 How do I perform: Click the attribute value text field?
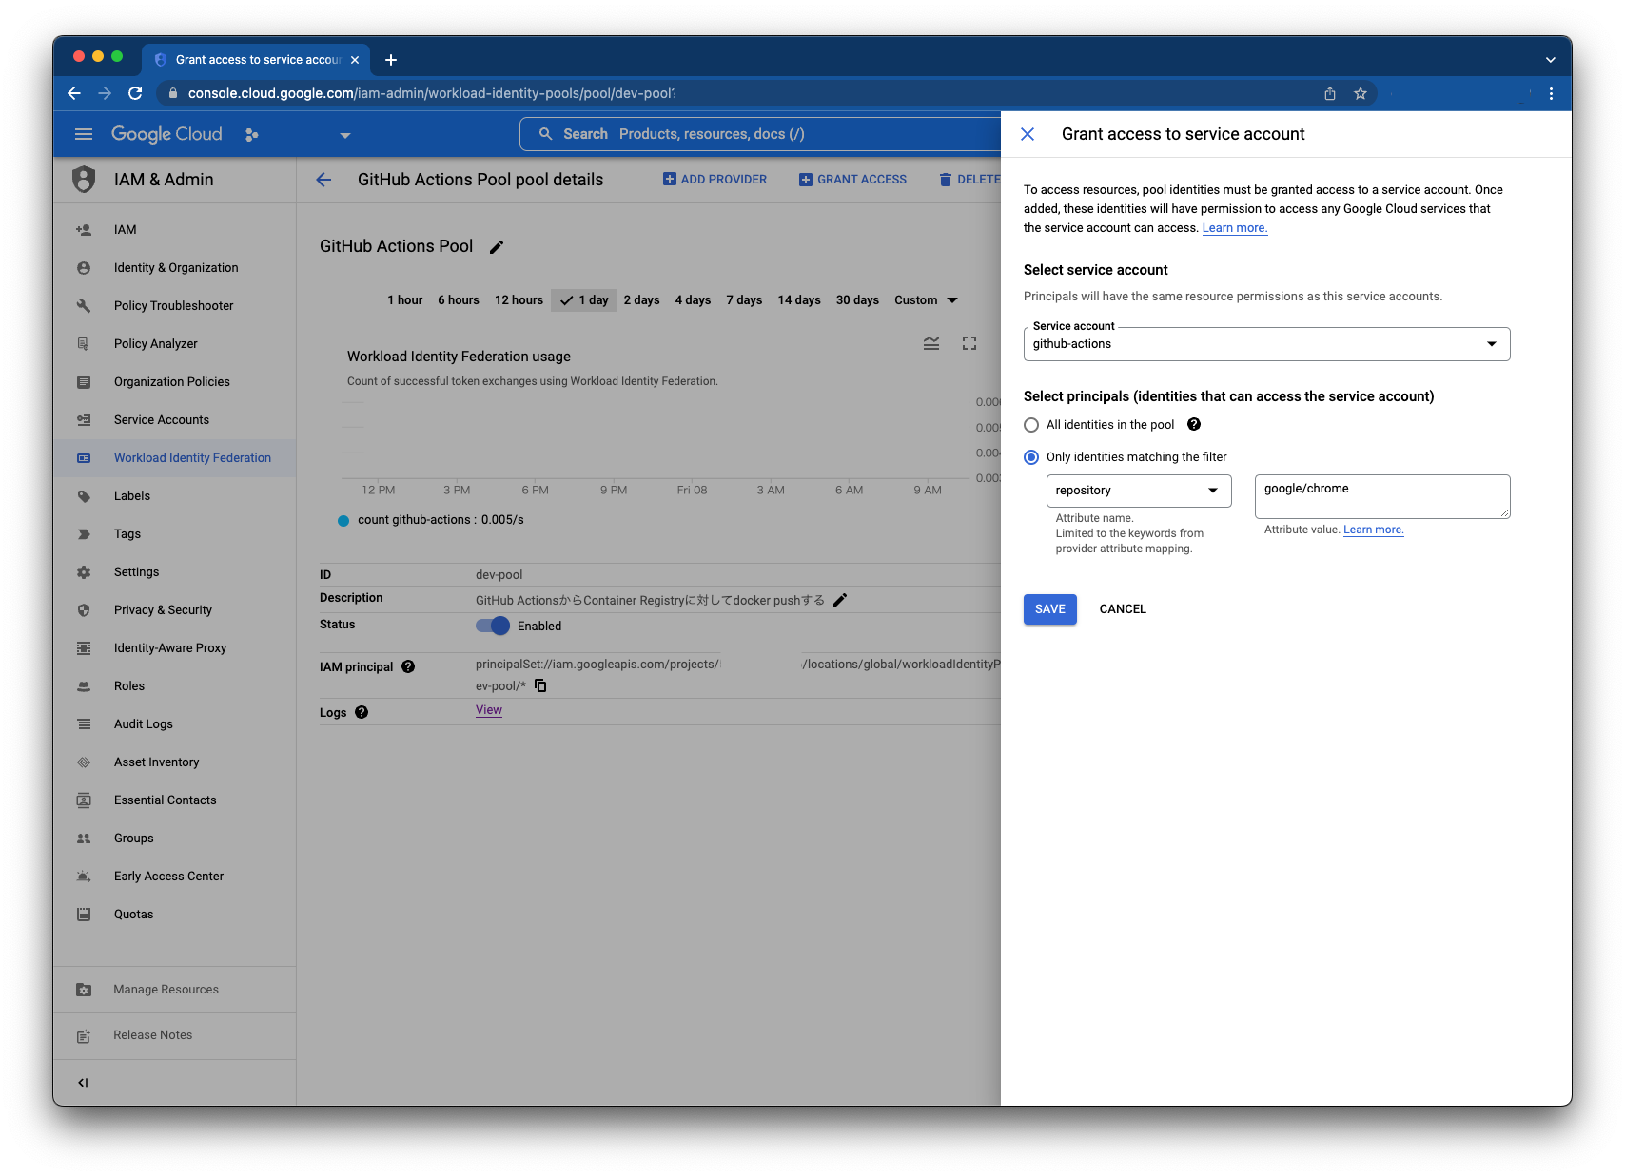pos(1382,497)
